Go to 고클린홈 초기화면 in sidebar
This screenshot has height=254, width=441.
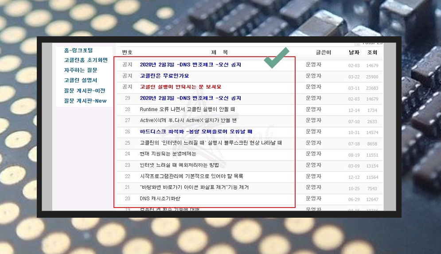(86, 60)
